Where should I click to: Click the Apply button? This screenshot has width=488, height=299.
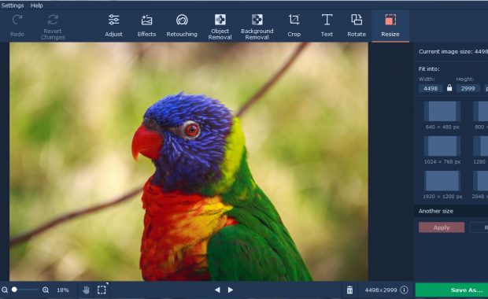point(442,227)
